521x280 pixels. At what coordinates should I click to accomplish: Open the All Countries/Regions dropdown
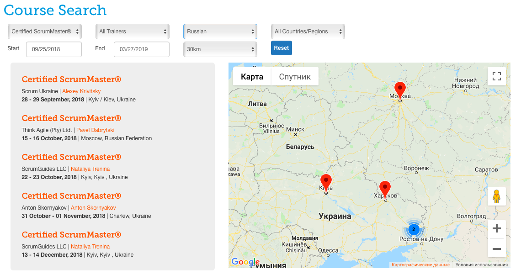point(308,32)
